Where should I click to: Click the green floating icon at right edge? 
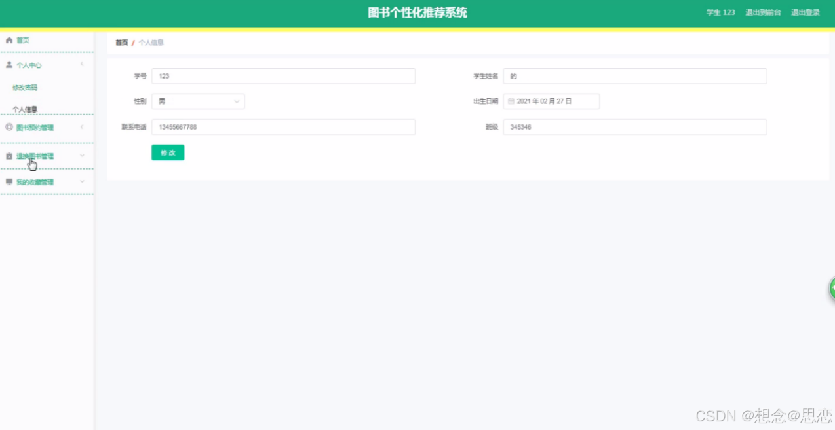[832, 288]
